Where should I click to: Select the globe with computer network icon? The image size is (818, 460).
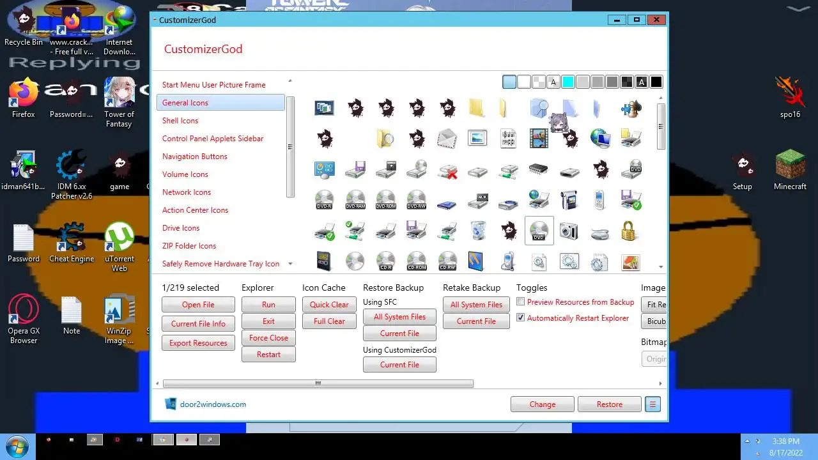(600, 139)
